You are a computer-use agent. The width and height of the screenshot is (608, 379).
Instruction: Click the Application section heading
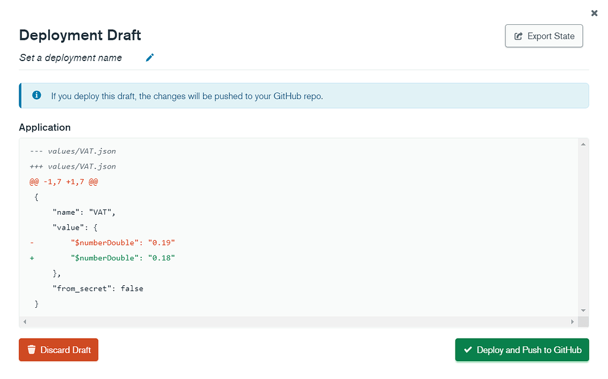pyautogui.click(x=45, y=128)
